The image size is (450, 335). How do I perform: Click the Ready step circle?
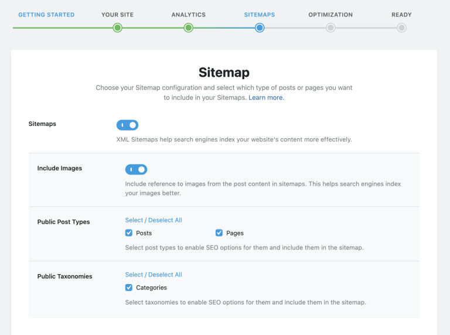(x=401, y=28)
